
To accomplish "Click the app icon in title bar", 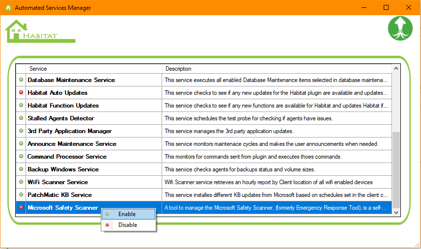I will (8, 7).
